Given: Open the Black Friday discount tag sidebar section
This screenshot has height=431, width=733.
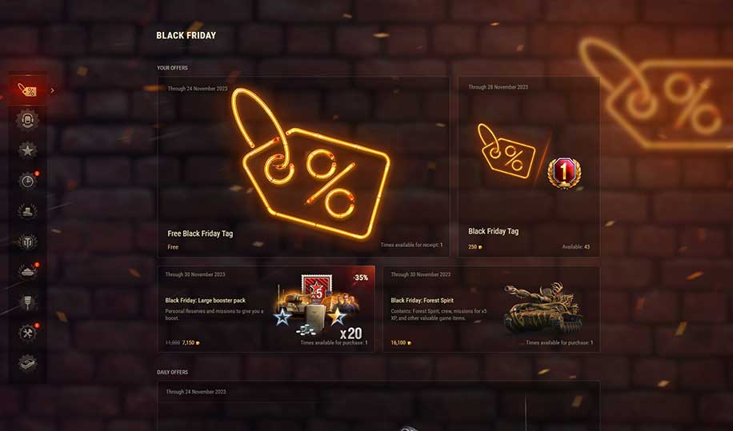Looking at the screenshot, I should [x=27, y=90].
